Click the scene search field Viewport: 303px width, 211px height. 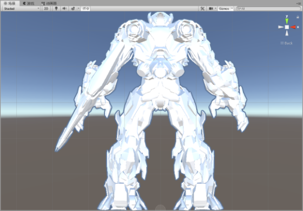tap(268, 9)
